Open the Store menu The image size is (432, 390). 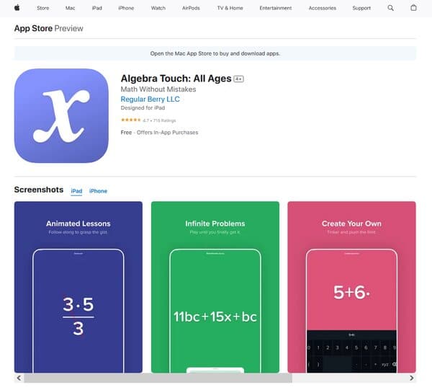pos(43,8)
